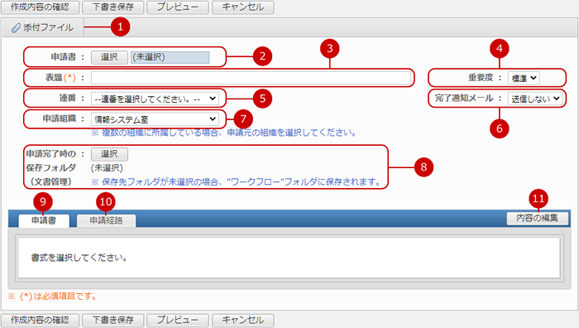Viewport: 579px width, 328px height.
Task: Click the (未選択) application form field
Action: coord(170,57)
